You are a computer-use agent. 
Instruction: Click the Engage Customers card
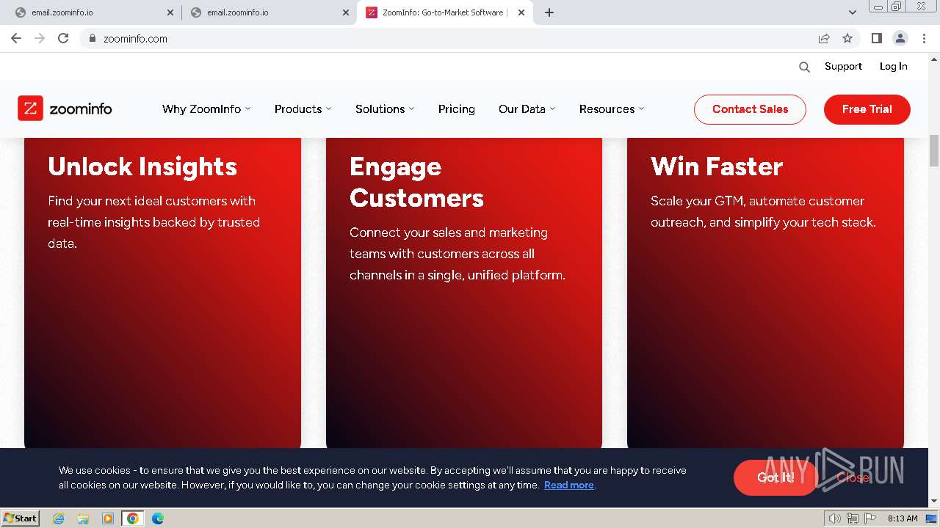click(464, 292)
